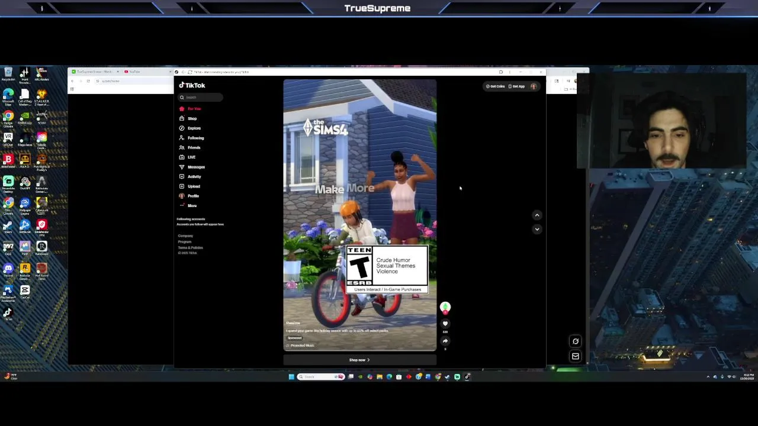This screenshot has height=426, width=758.
Task: Click the overlay refresh icon button
Action: [575, 341]
